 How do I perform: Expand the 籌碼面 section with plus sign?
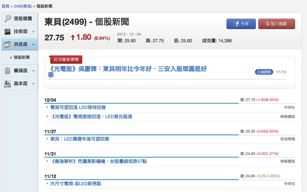33,71
